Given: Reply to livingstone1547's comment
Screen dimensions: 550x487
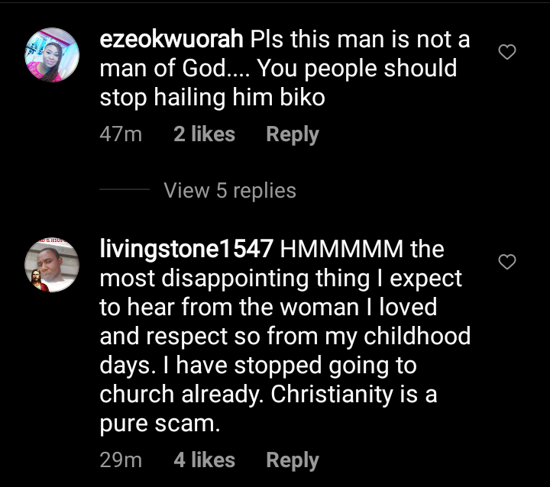Looking at the screenshot, I should [x=293, y=460].
